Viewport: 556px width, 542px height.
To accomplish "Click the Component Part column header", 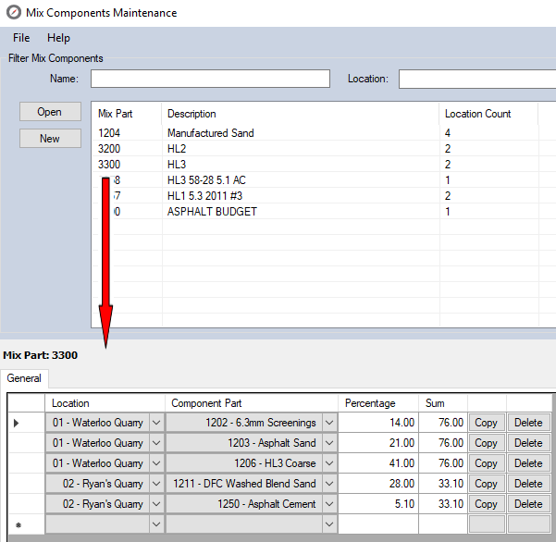I will [x=252, y=403].
